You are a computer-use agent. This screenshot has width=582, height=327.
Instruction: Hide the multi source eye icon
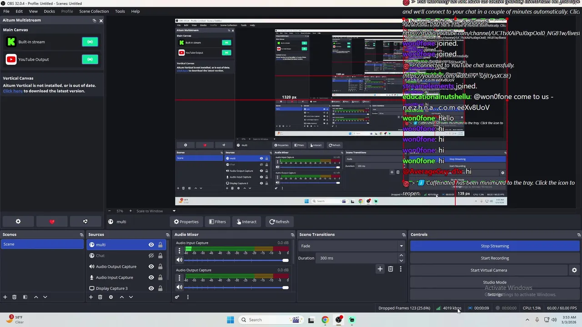(x=151, y=245)
